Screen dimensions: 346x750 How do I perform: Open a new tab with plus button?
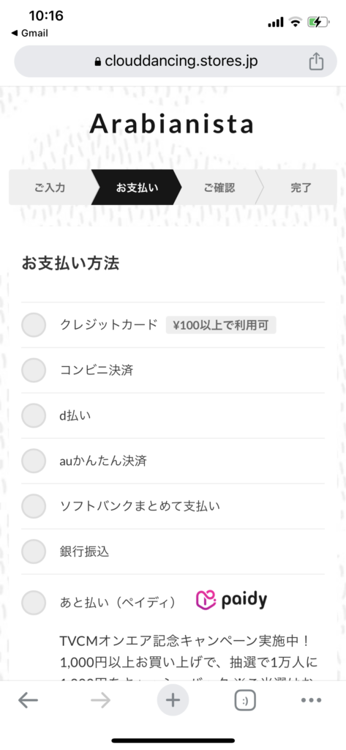(173, 700)
